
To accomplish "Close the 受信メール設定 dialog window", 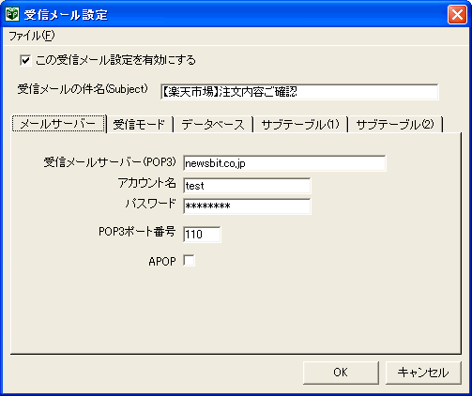I will (x=457, y=14).
